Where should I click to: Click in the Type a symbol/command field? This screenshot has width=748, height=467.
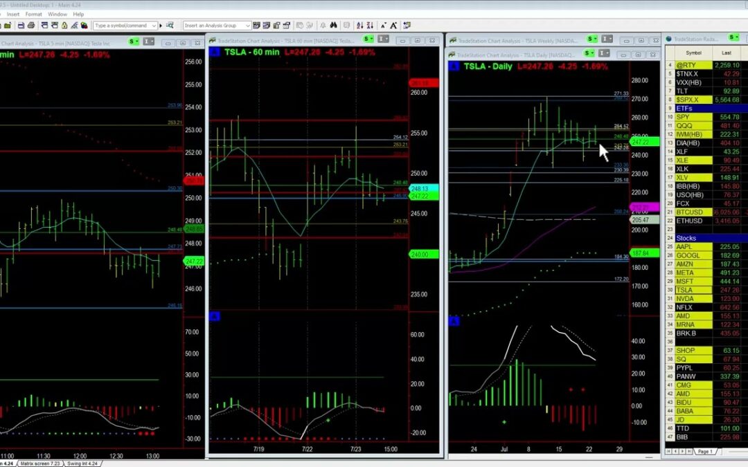coord(122,26)
